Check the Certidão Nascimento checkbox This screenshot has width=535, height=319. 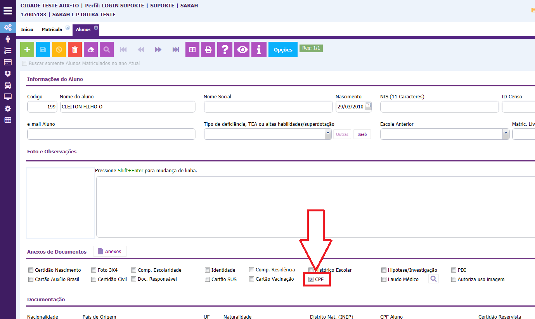click(31, 270)
